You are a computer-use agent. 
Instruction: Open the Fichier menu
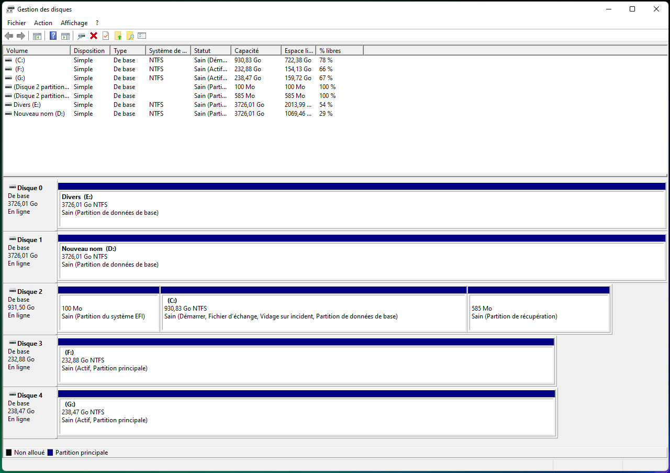point(16,23)
